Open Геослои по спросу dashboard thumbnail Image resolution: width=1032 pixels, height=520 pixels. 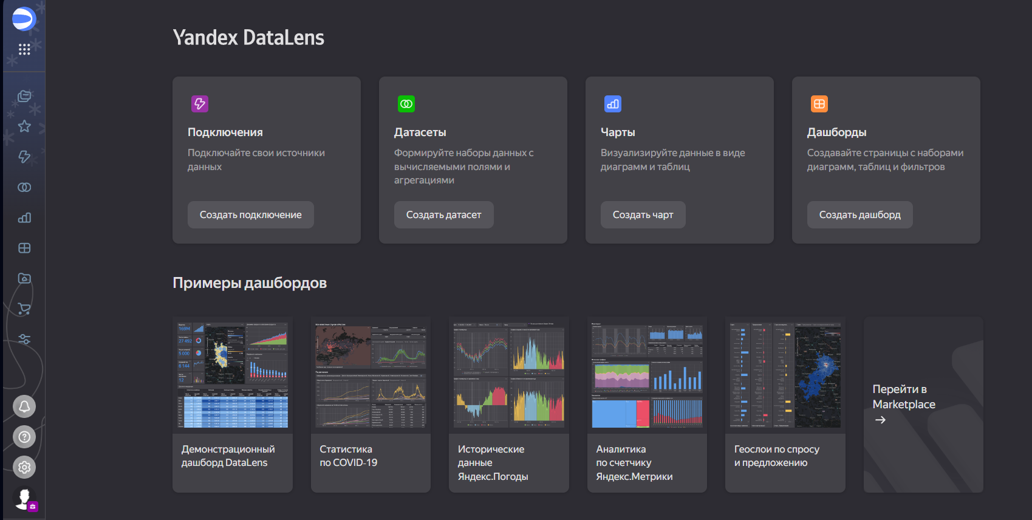point(785,375)
